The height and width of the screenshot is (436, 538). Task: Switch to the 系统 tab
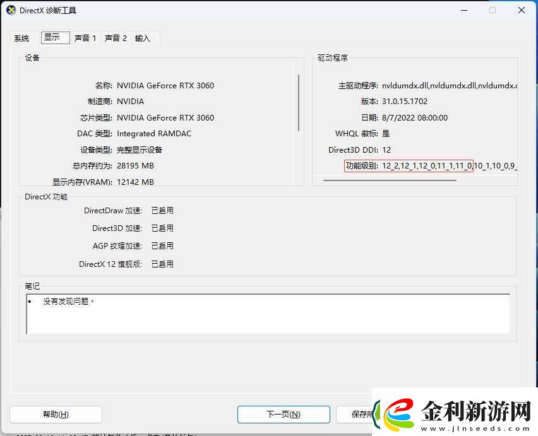point(21,38)
